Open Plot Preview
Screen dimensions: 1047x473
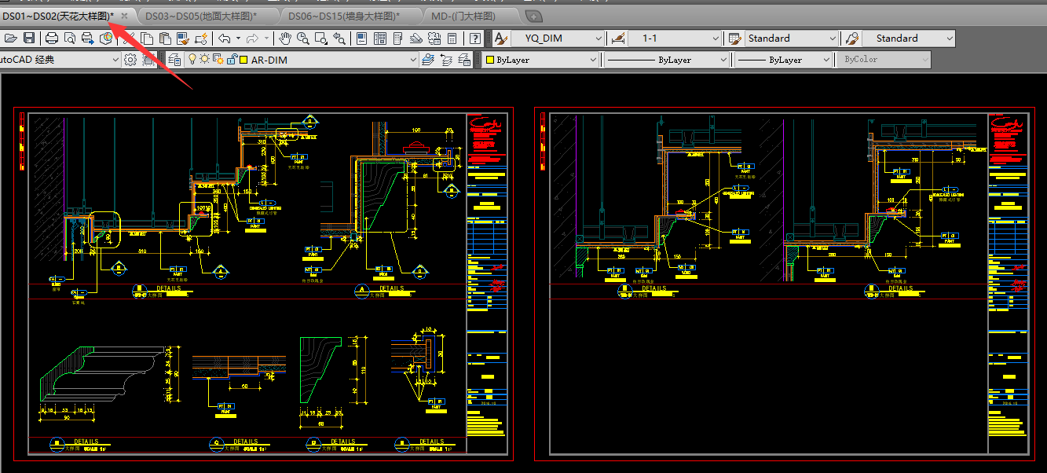coord(70,38)
